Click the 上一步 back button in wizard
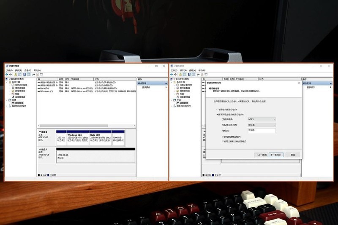This screenshot has width=338, height=225. tap(261, 155)
